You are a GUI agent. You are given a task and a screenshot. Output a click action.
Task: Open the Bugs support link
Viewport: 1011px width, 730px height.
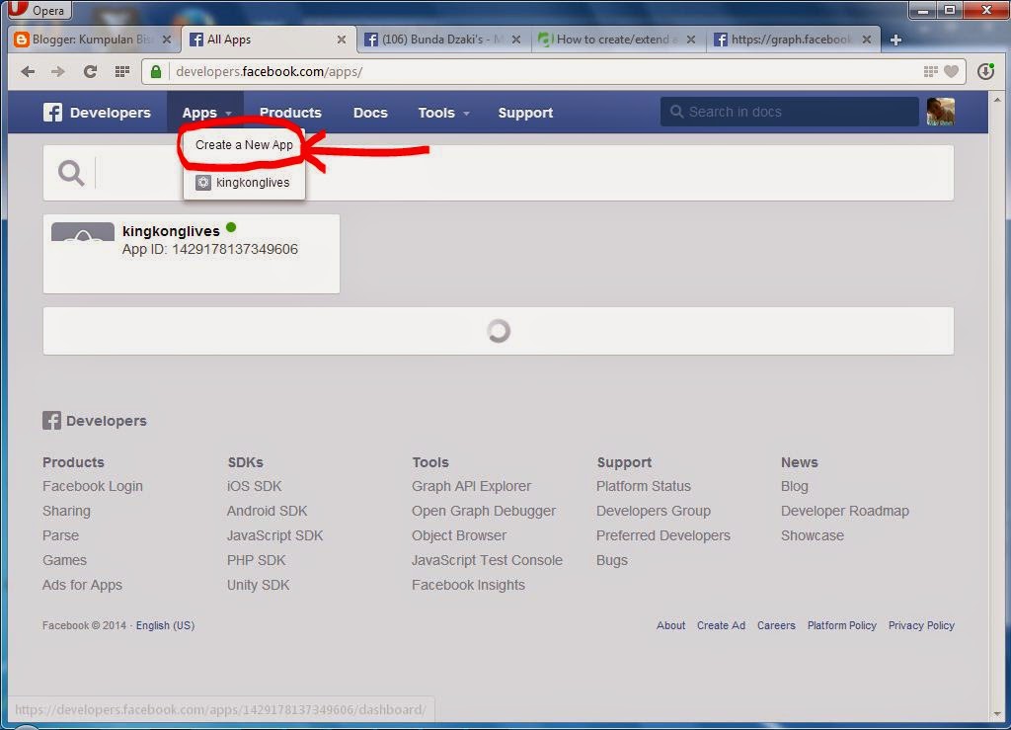612,560
